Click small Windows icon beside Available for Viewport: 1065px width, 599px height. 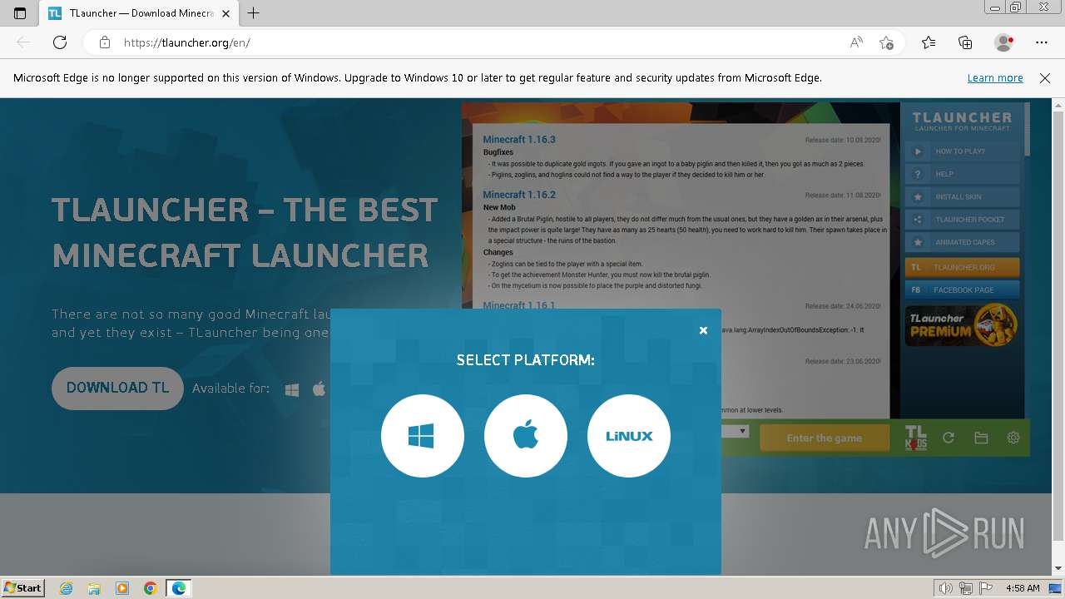292,389
